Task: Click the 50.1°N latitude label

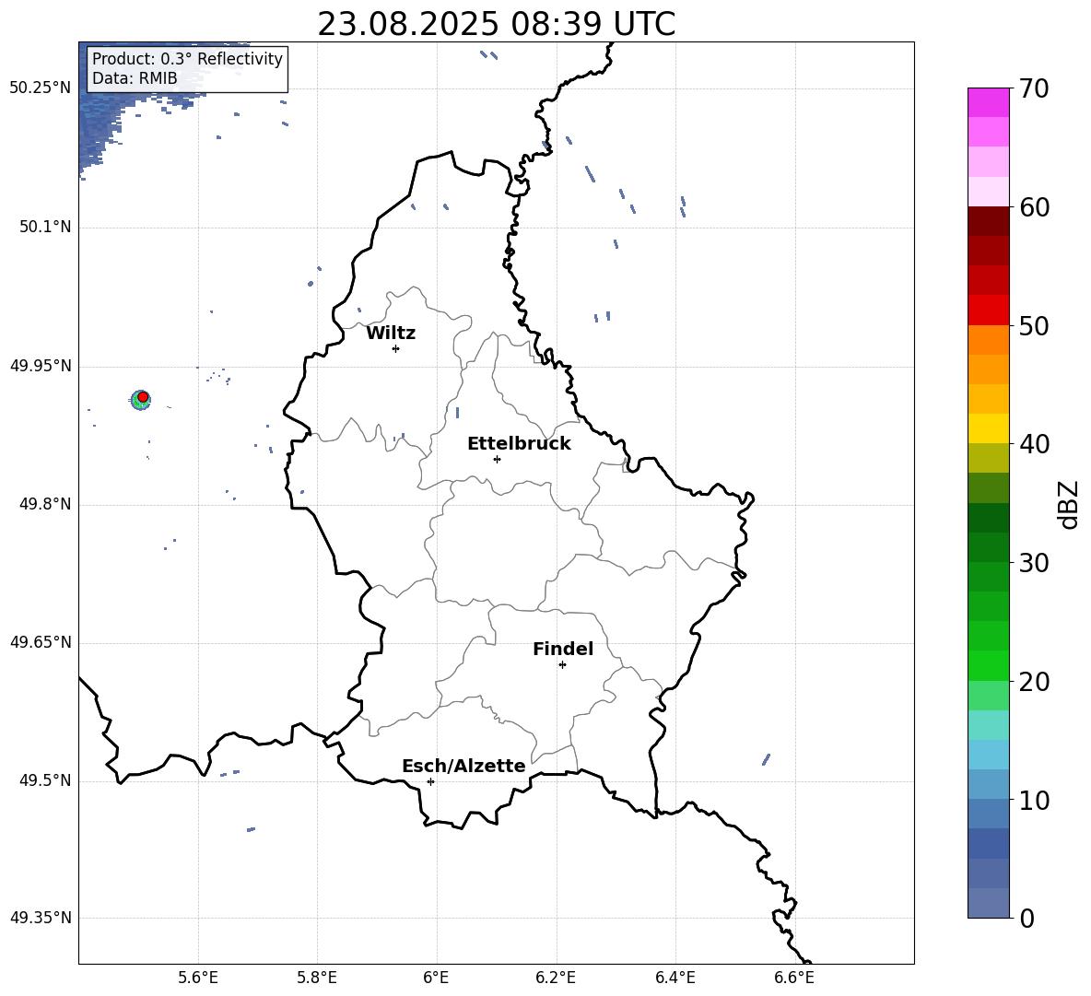Action: (44, 227)
